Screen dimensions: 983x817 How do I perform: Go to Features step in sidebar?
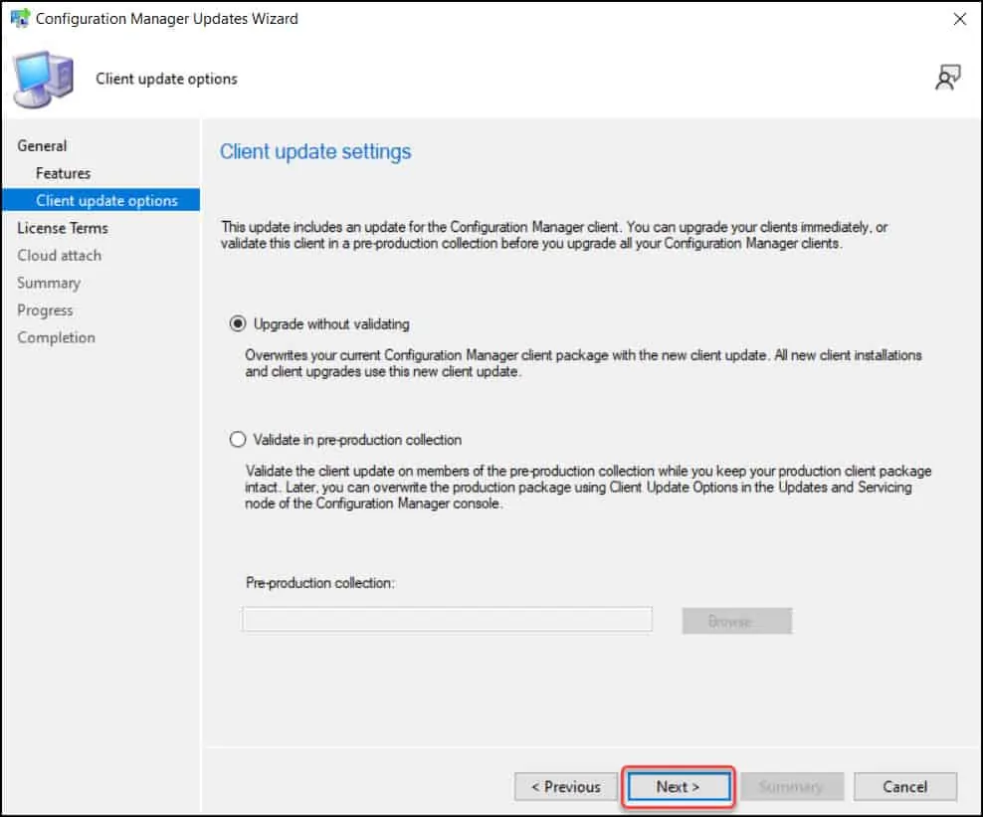(63, 173)
